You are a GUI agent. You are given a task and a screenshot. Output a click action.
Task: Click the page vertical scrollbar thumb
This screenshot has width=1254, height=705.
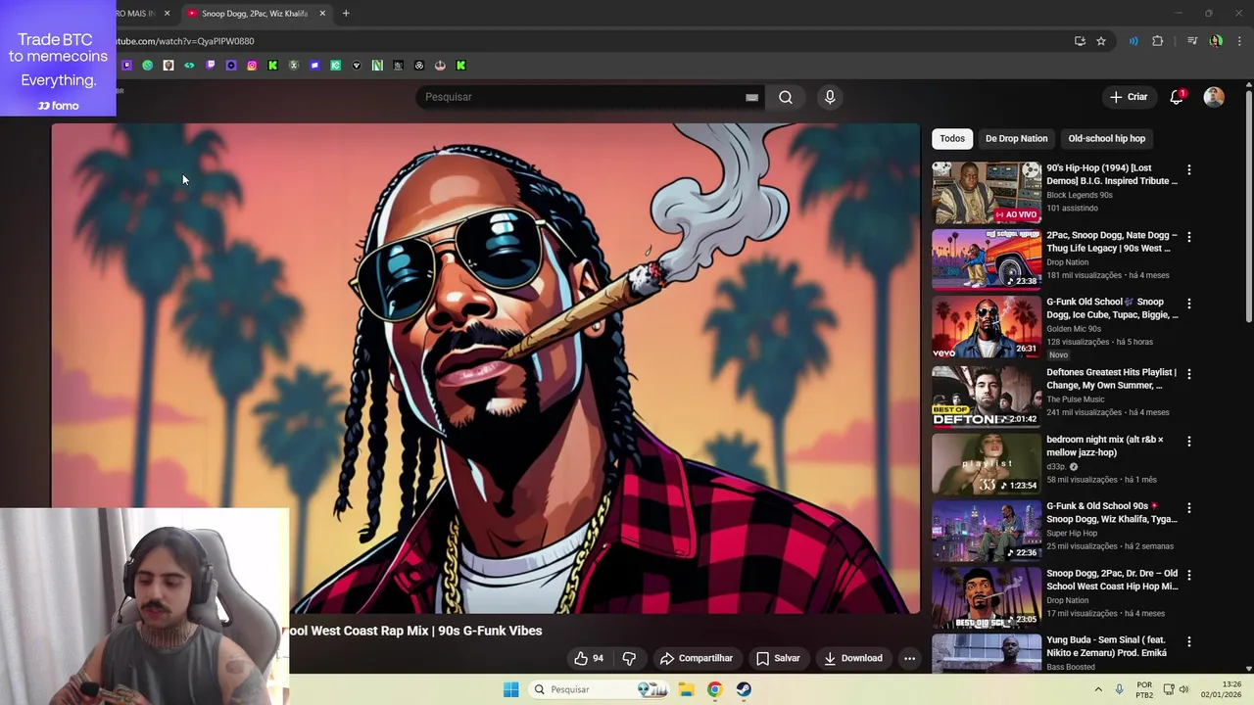click(1248, 206)
